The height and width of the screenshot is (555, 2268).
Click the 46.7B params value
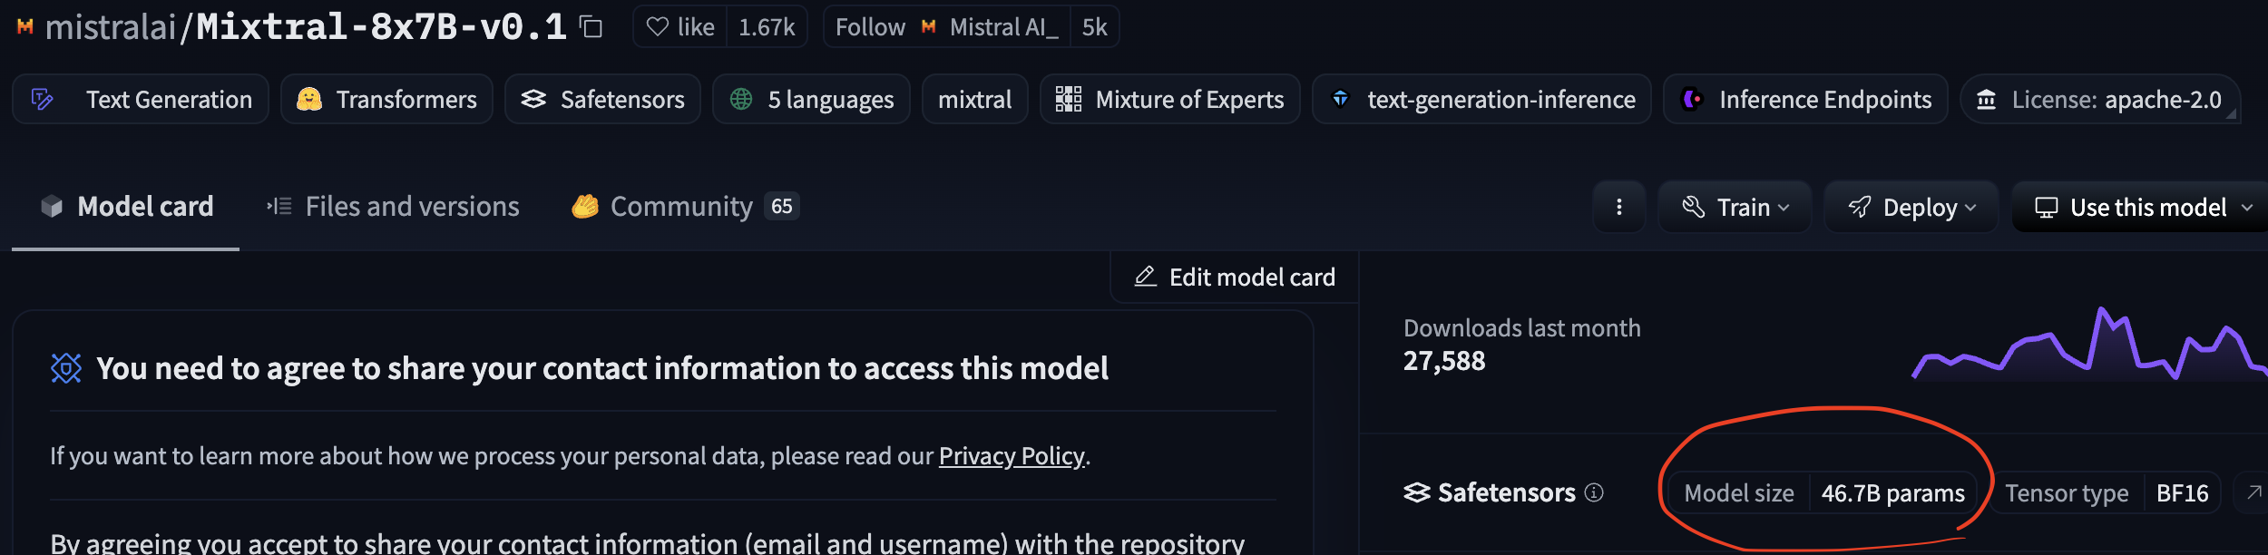click(x=1892, y=493)
